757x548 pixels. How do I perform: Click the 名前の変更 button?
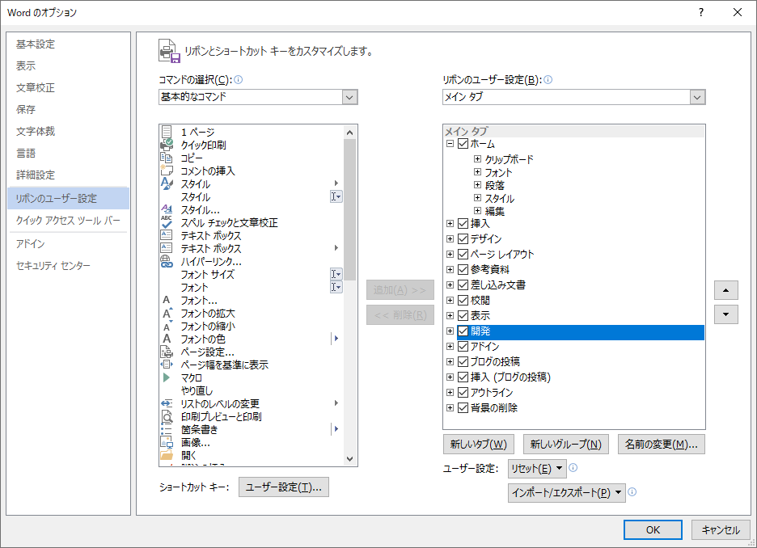coord(662,445)
